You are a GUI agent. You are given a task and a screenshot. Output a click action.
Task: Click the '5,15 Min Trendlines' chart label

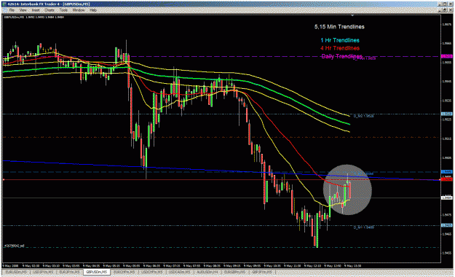pyautogui.click(x=339, y=27)
